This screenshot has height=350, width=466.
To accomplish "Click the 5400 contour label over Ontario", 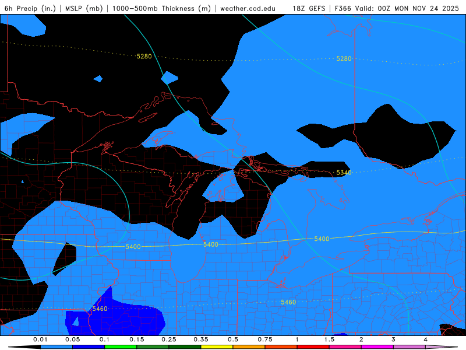I will (322, 239).
